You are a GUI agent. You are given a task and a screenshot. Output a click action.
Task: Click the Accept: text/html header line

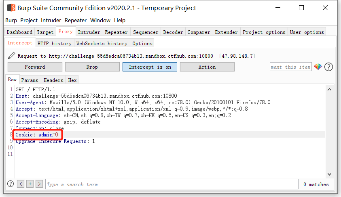tap(131, 109)
